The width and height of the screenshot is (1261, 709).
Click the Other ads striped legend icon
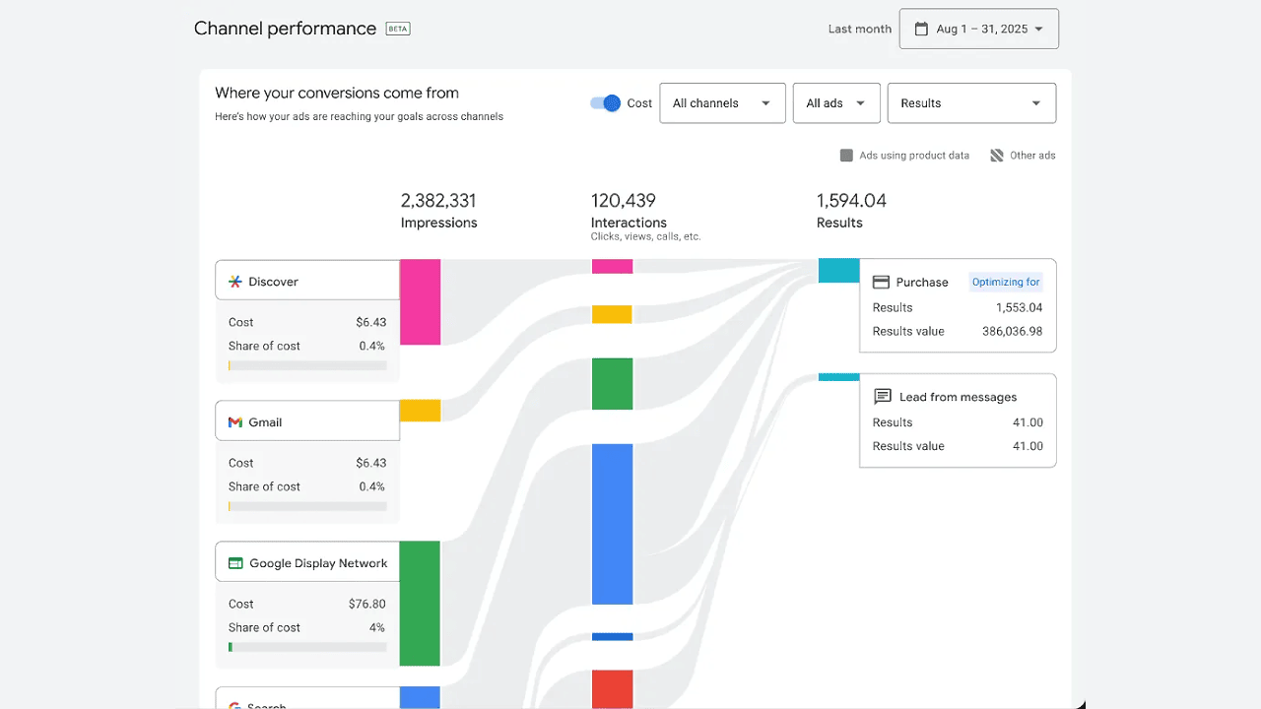click(x=997, y=156)
